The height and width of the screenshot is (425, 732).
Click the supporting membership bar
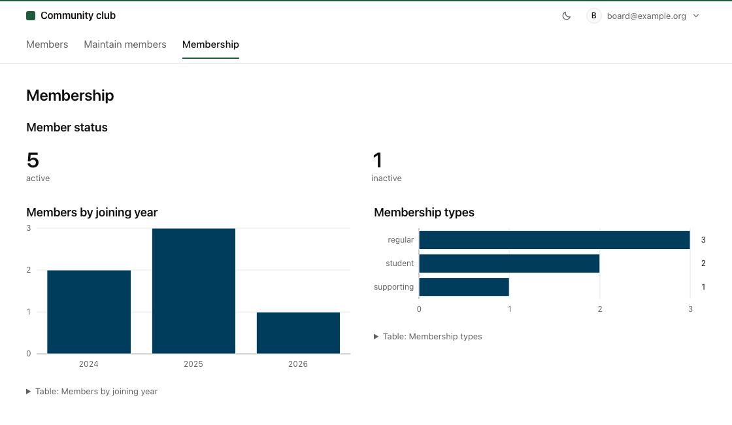pyautogui.click(x=464, y=287)
